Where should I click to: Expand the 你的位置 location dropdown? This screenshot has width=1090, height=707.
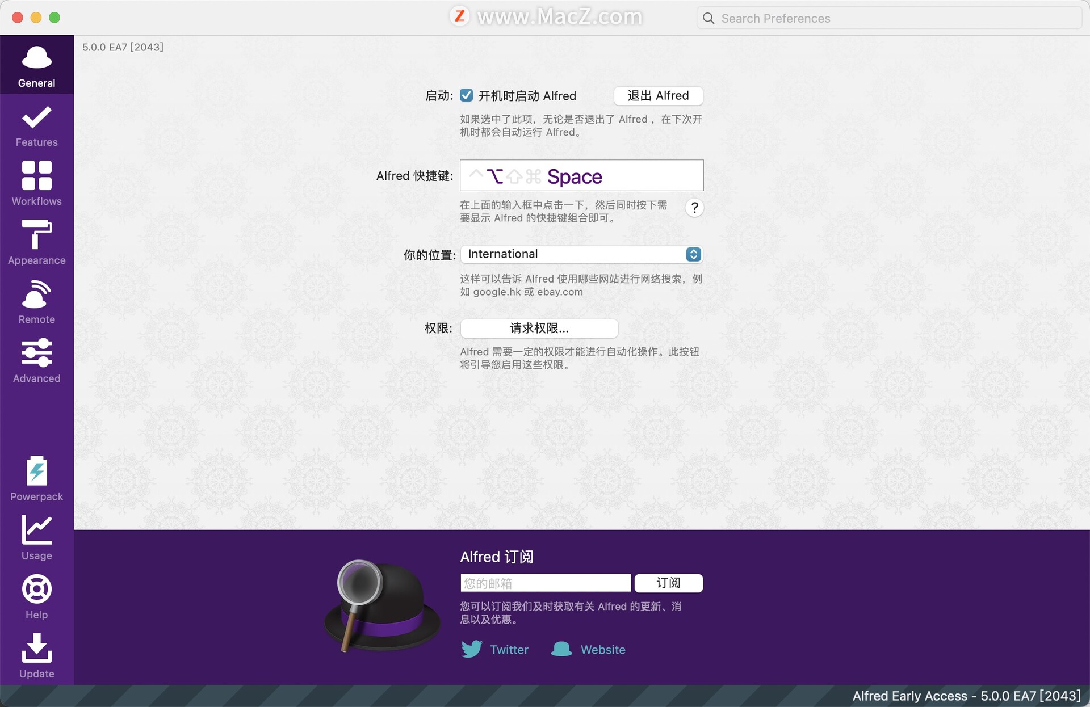click(692, 254)
